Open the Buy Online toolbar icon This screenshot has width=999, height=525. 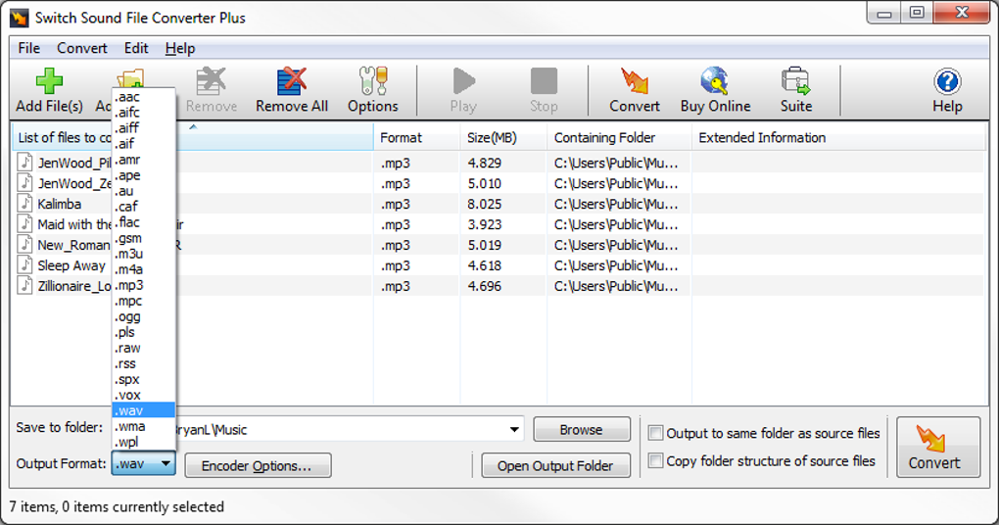click(715, 81)
